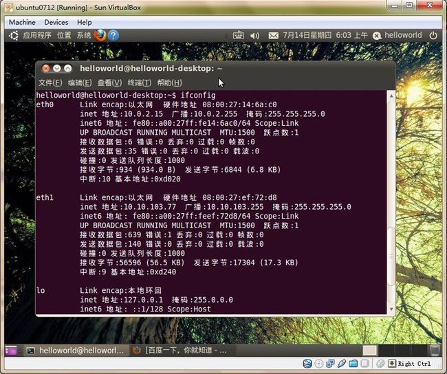This screenshot has height=374, width=447.
Task: Click eth0 interface name
Action: [x=45, y=104]
